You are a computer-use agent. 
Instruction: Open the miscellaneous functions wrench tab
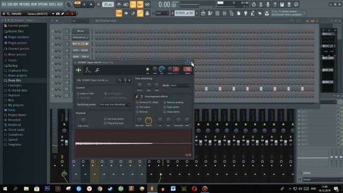(x=98, y=70)
